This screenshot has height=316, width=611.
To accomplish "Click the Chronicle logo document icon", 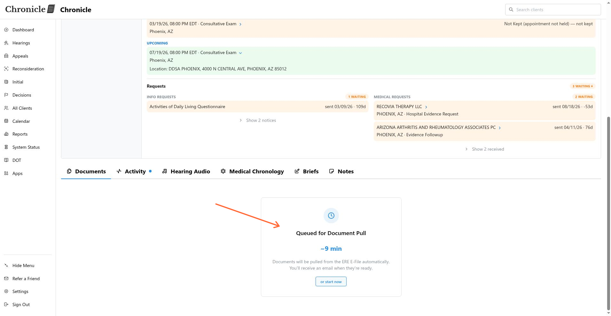I will tap(51, 9).
